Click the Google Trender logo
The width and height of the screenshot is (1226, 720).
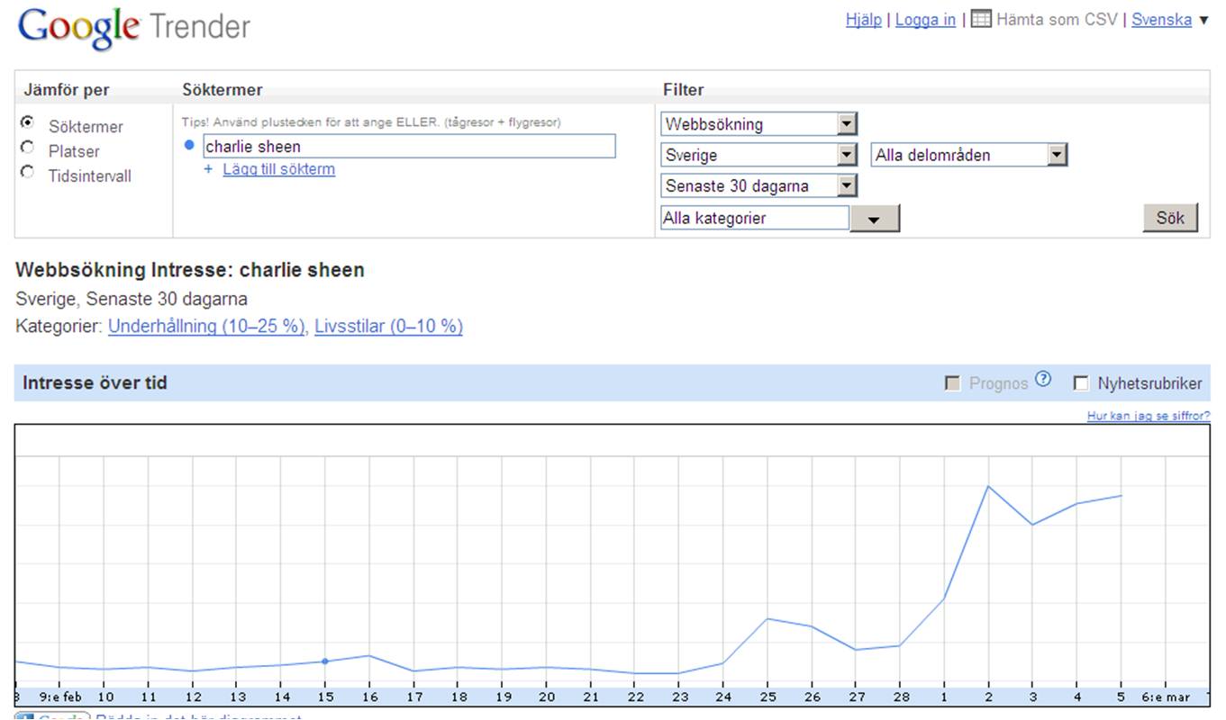click(134, 27)
